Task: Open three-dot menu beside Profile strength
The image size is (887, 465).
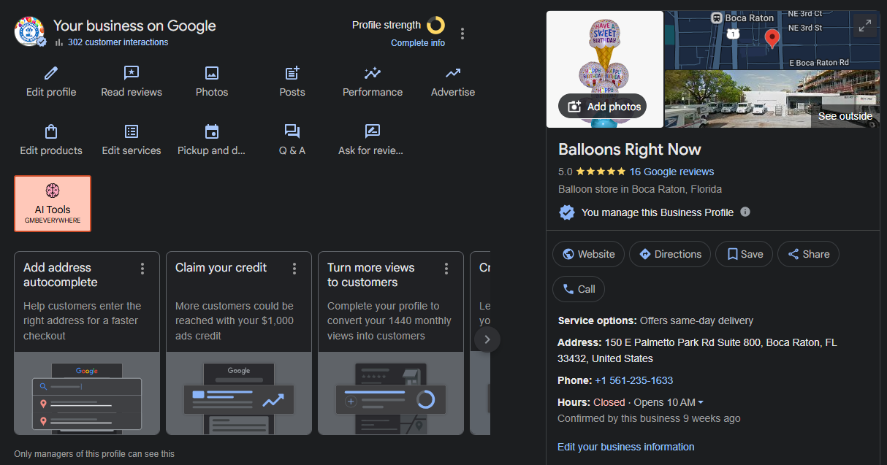Action: tap(462, 34)
